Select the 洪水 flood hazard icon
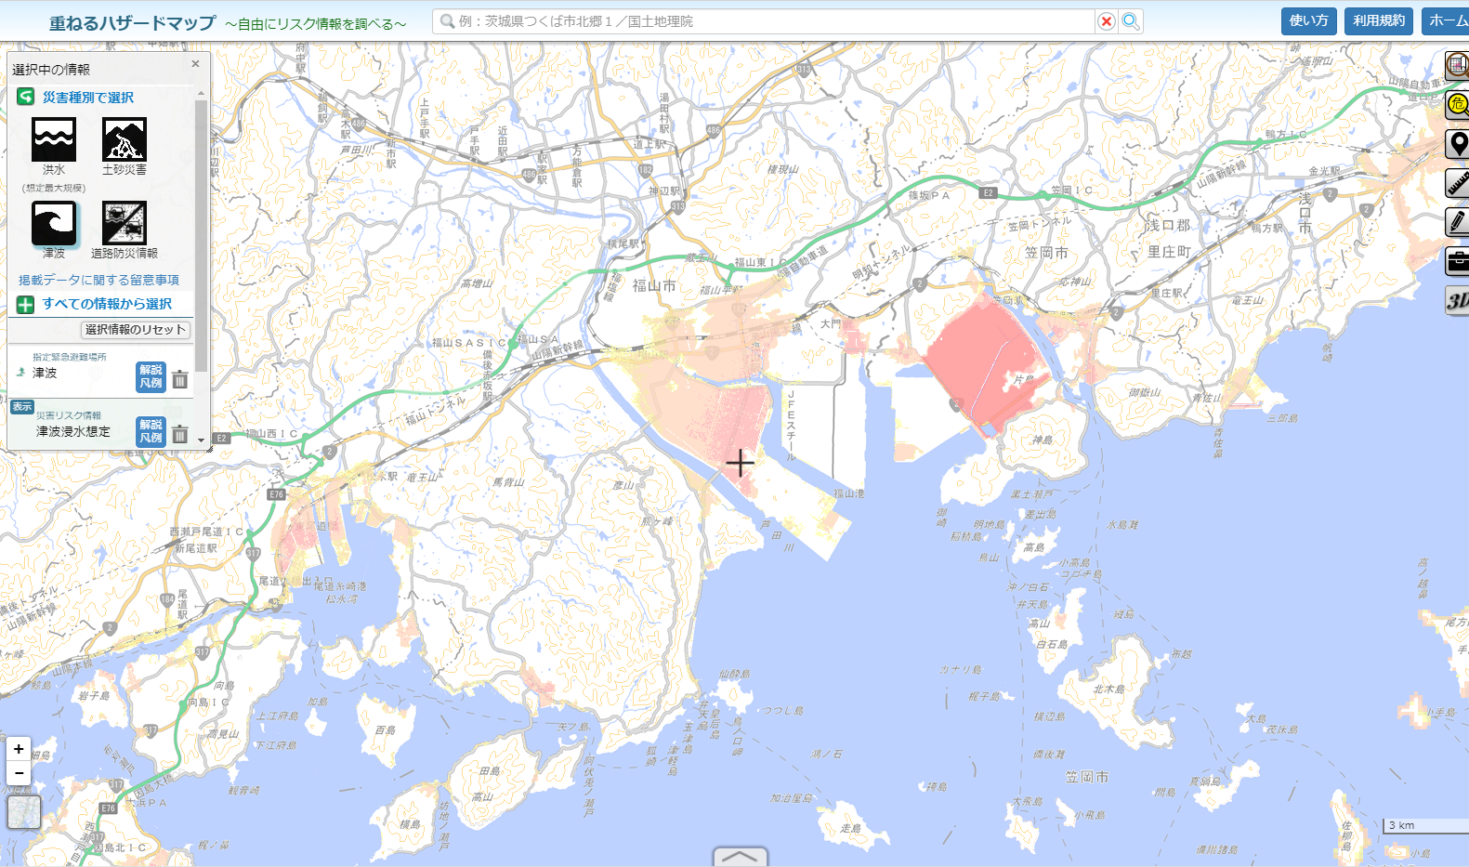 pos(54,139)
